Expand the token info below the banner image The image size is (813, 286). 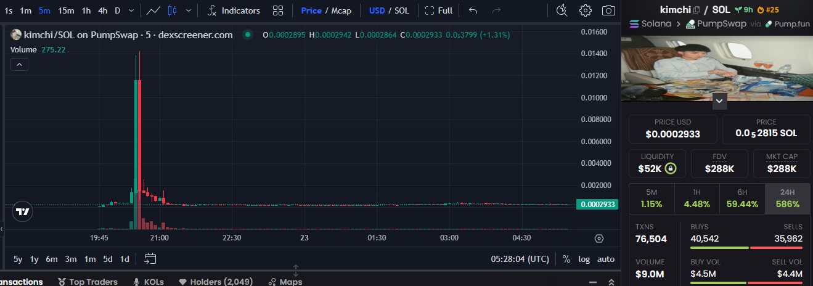[719, 100]
